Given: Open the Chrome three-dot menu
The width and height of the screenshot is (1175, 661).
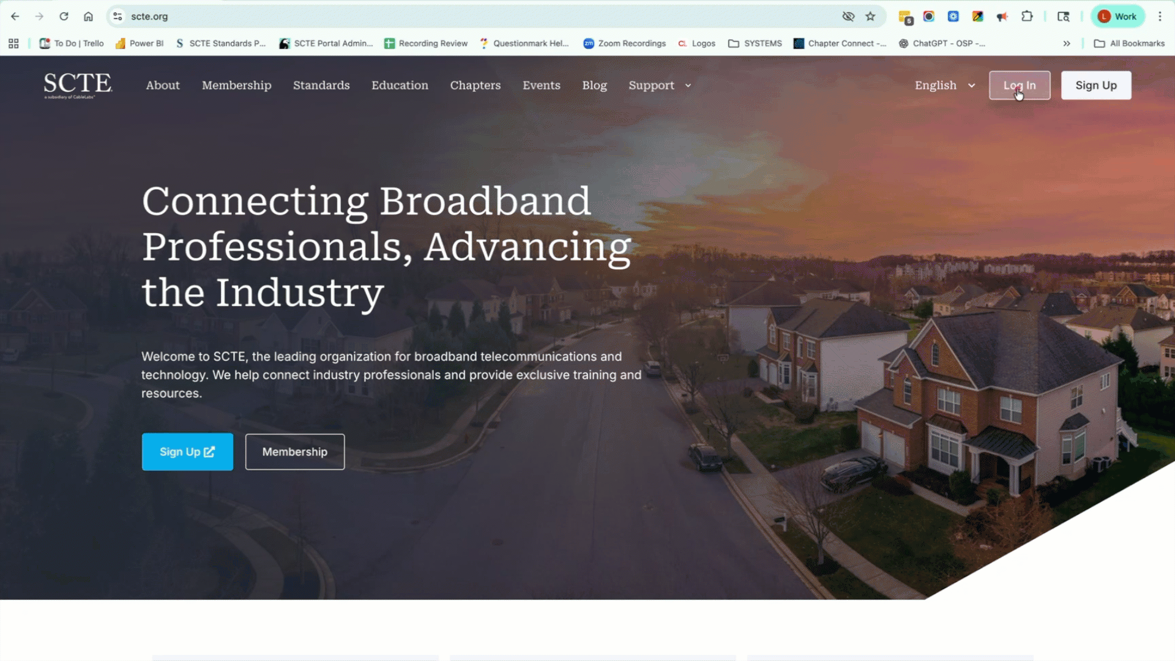Looking at the screenshot, I should [x=1160, y=17].
